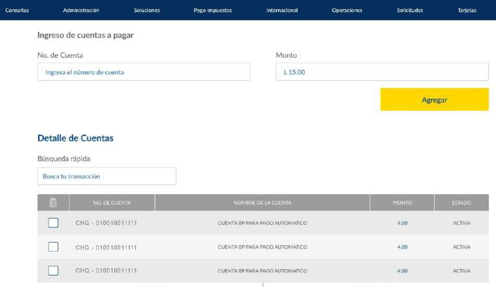Click the first row's ACTIVA status
The image size is (496, 287).
tap(461, 223)
